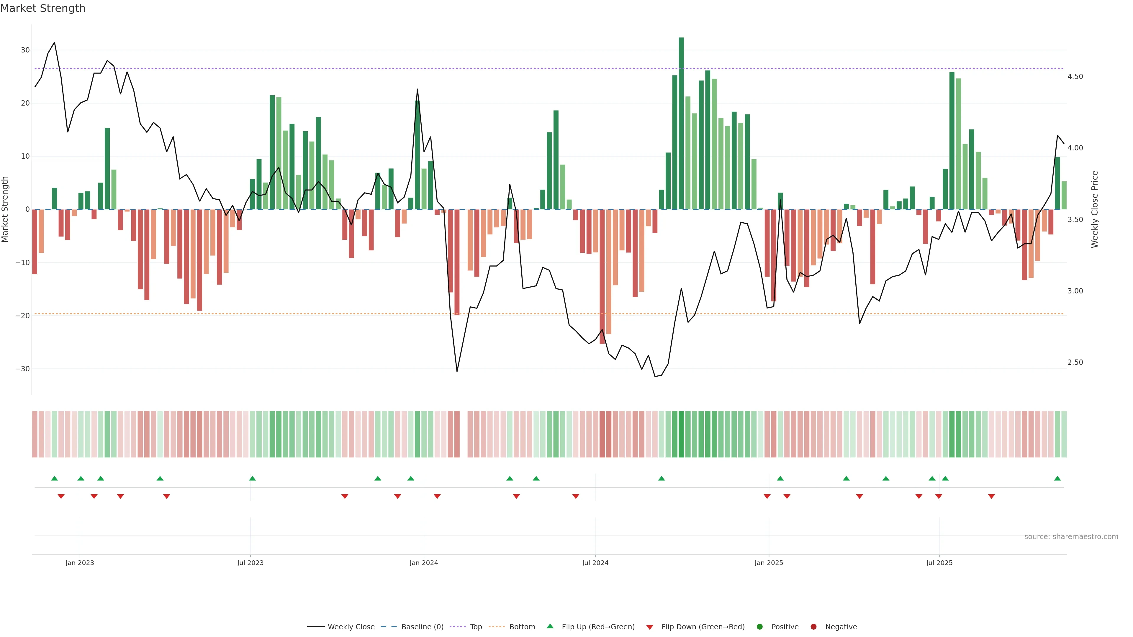The image size is (1133, 637).
Task: Click the Jul 2024 x-axis label
Action: [x=595, y=563]
